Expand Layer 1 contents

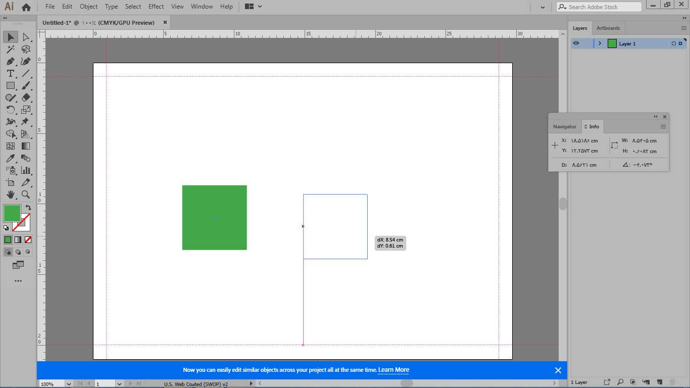click(x=600, y=43)
